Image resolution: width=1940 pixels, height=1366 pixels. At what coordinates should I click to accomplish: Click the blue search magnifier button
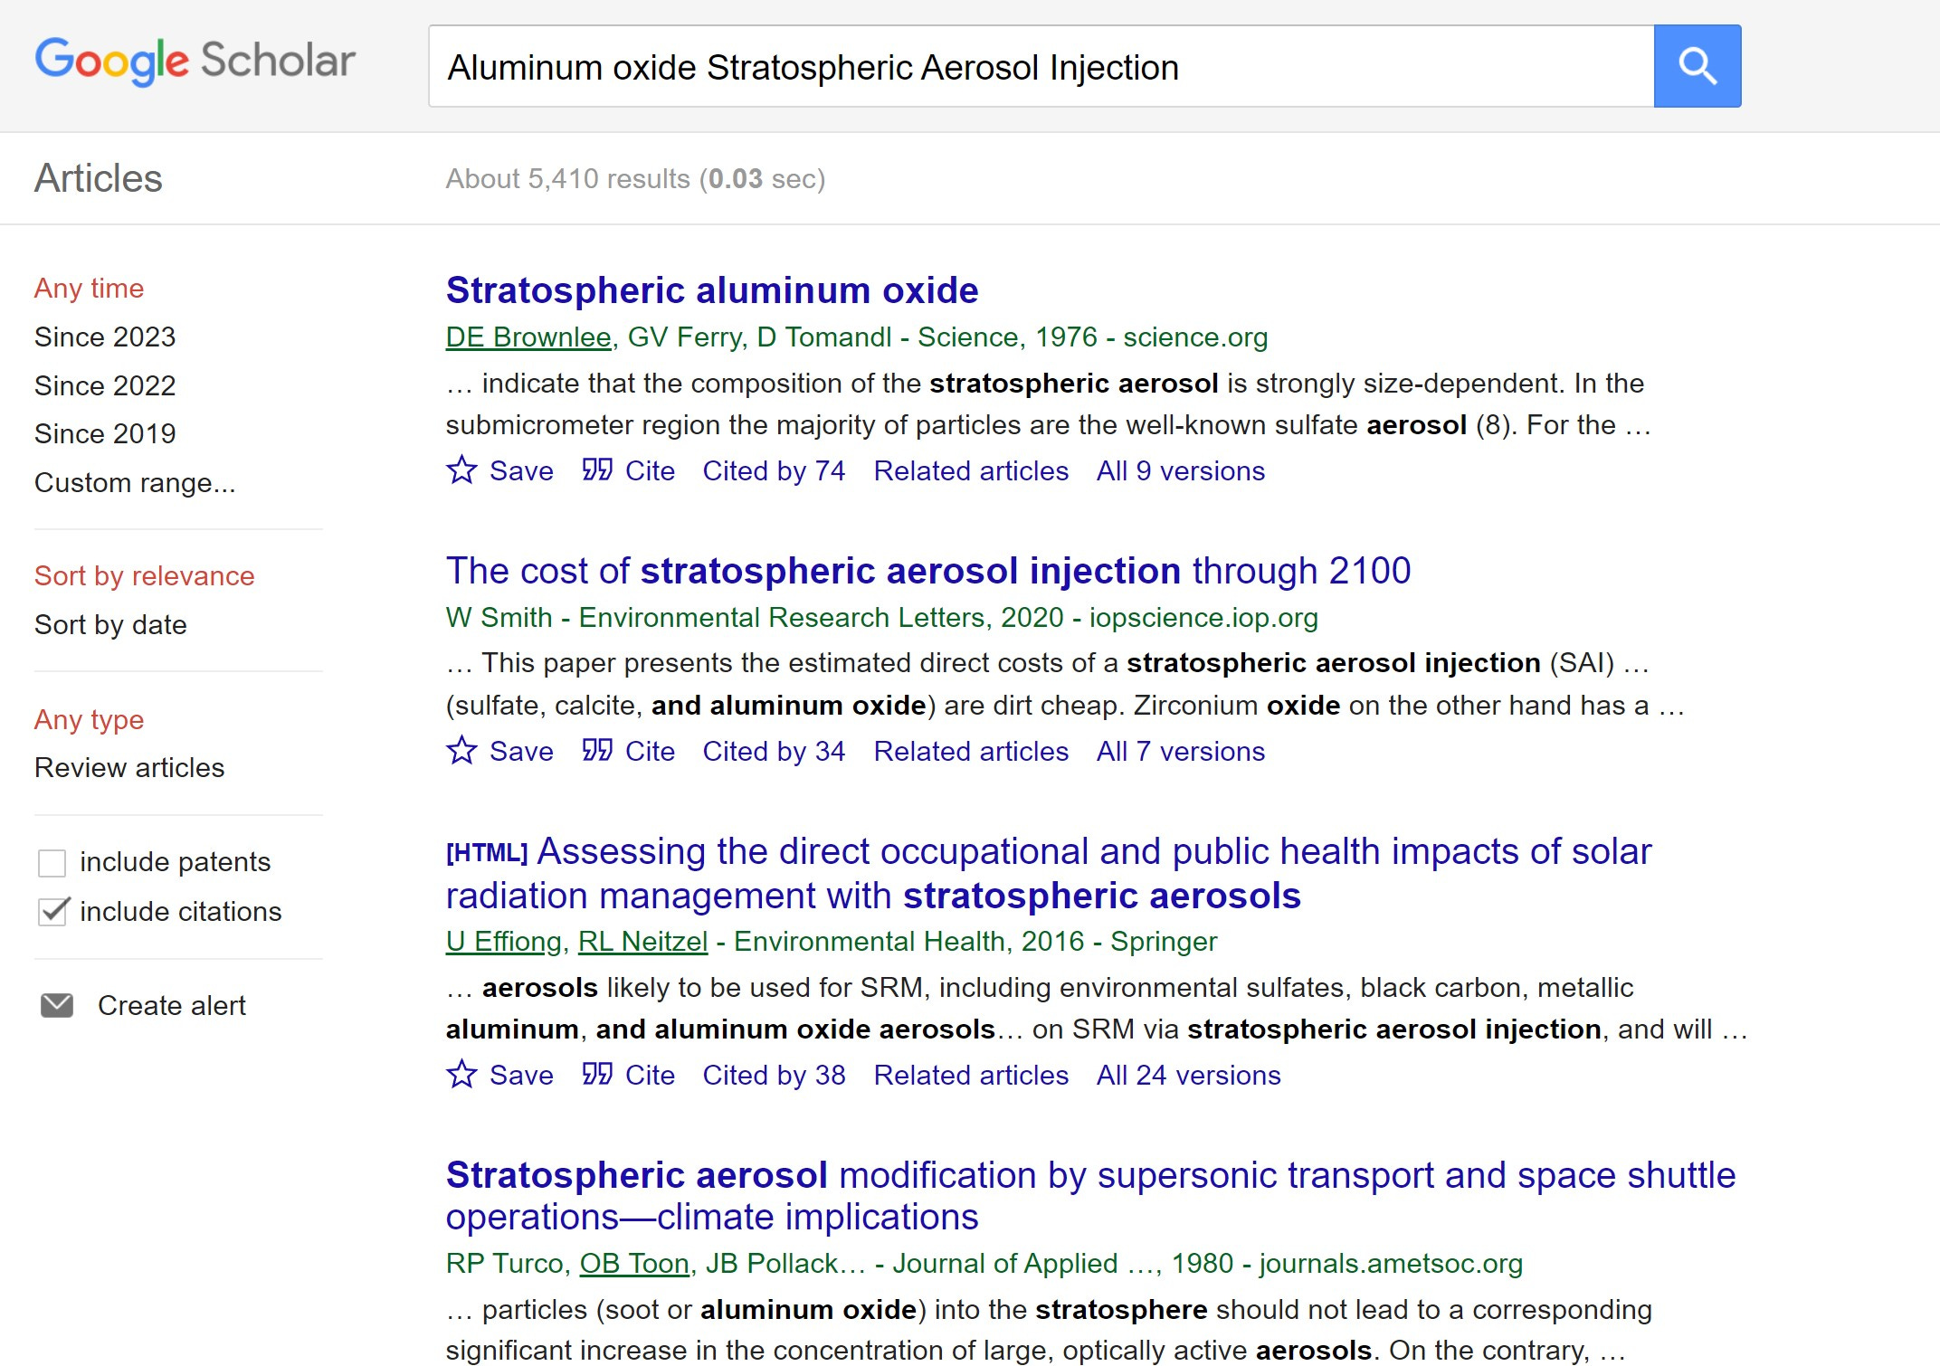(1697, 66)
